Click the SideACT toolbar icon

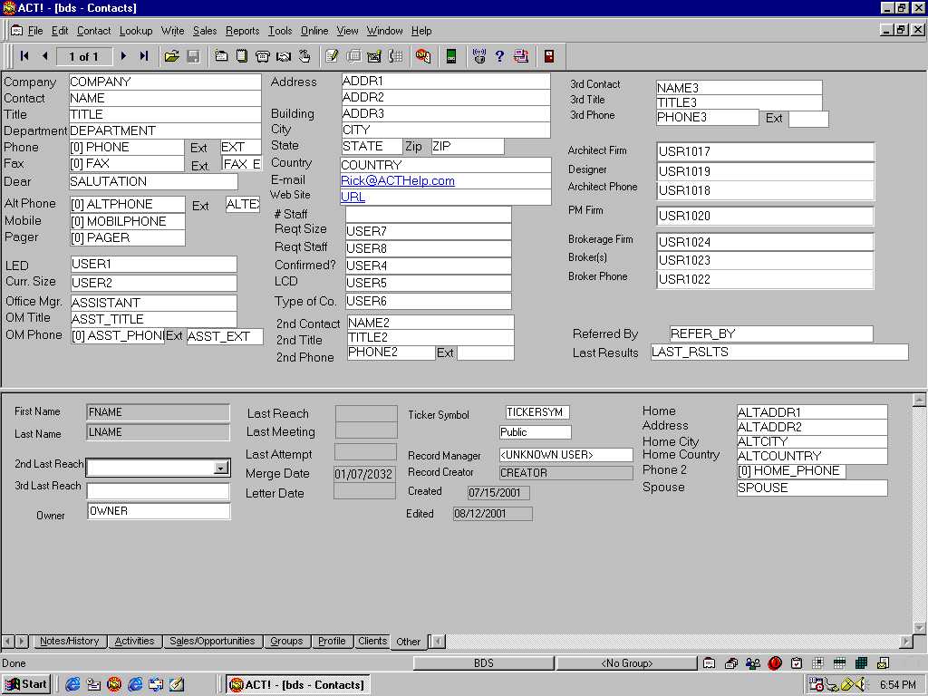point(423,56)
